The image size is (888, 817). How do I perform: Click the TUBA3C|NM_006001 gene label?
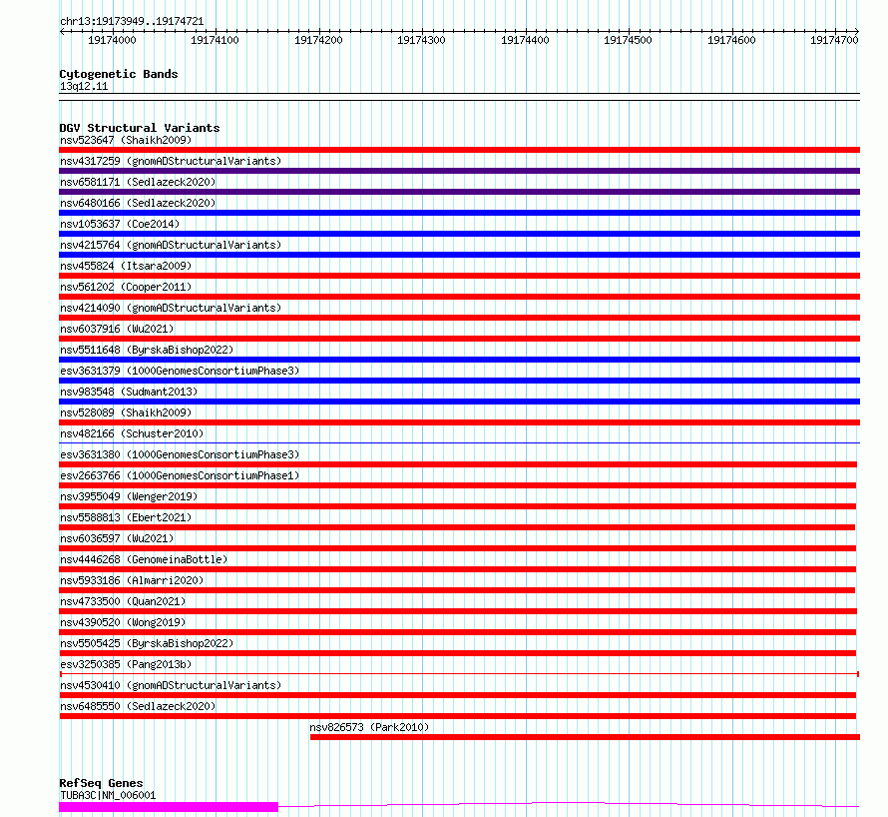[x=108, y=795]
